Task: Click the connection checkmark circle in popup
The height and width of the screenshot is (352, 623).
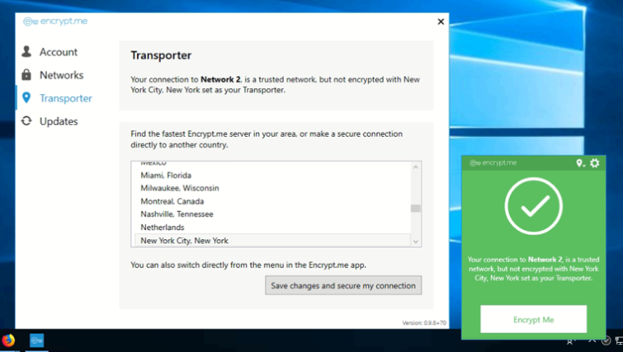Action: [534, 206]
